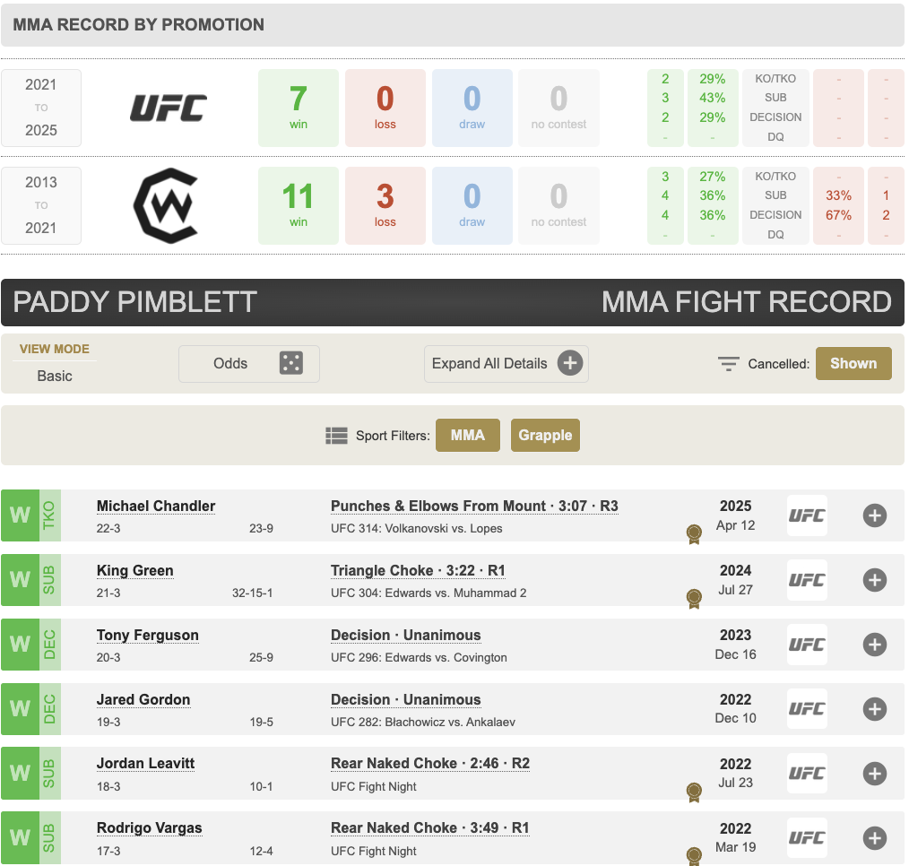This screenshot has width=909, height=866.
Task: Click Cage Warriors 67% decision loss value
Action: (838, 215)
